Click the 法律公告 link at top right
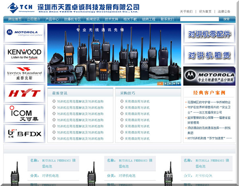This screenshot has height=186, width=239. (x=224, y=12)
